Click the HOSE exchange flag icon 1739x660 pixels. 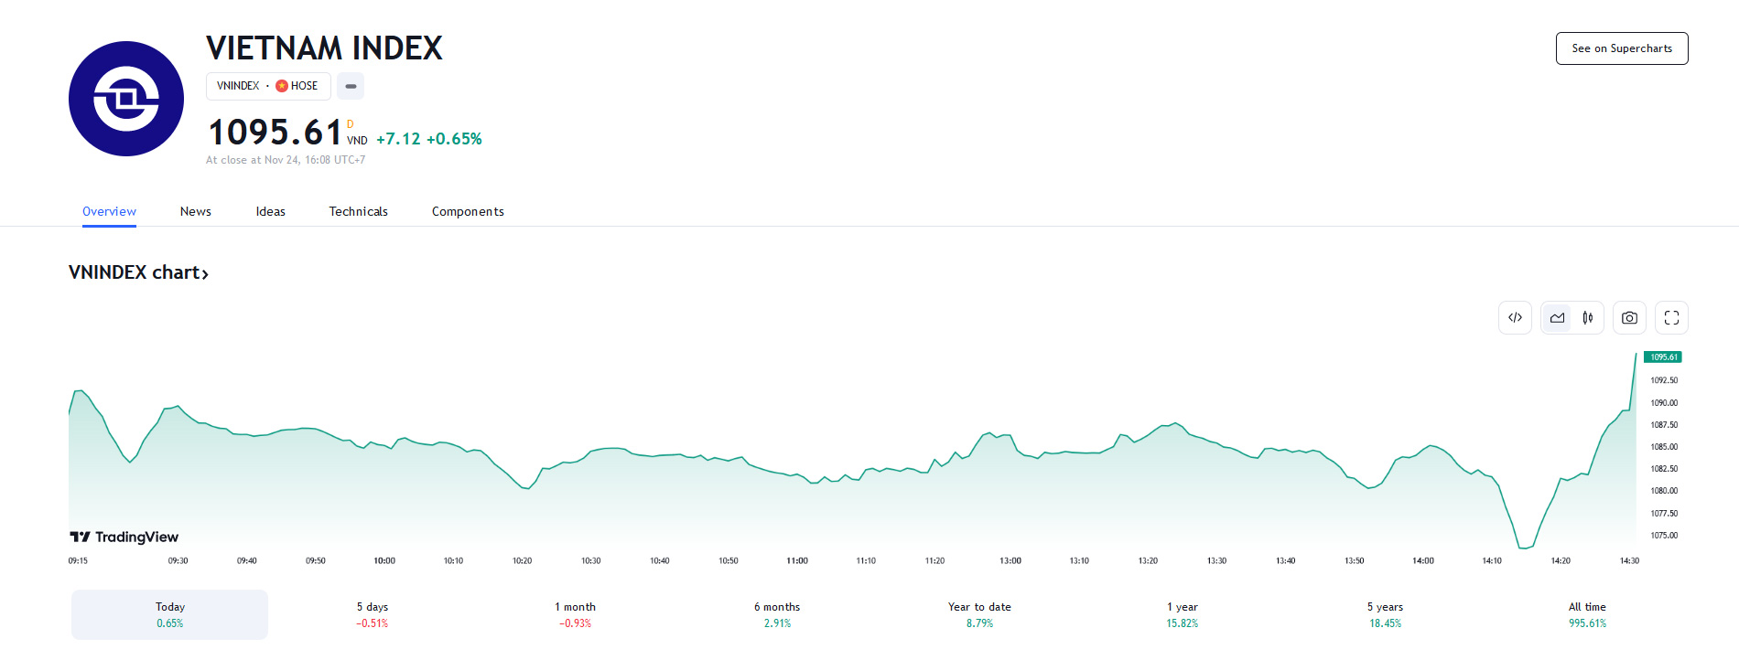click(282, 86)
